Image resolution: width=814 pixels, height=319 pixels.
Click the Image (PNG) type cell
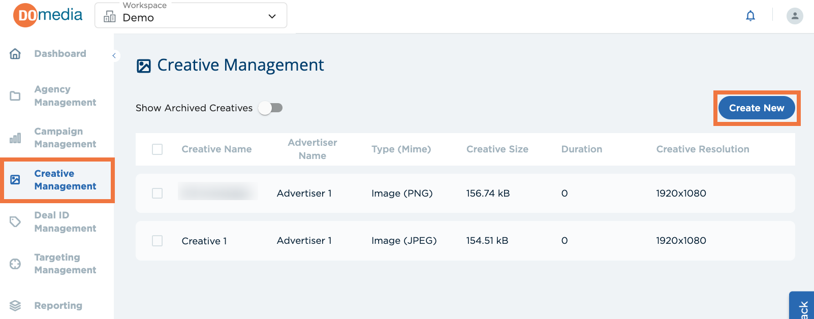[402, 194]
